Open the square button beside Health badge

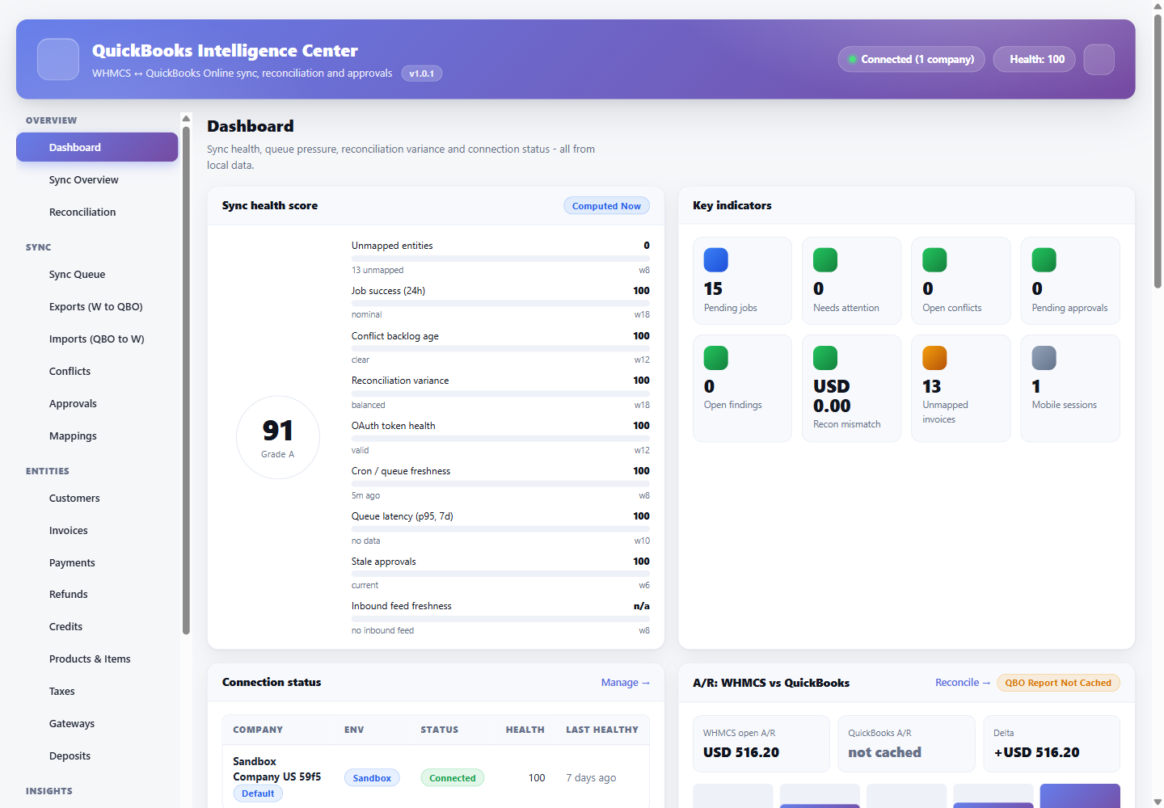point(1099,59)
